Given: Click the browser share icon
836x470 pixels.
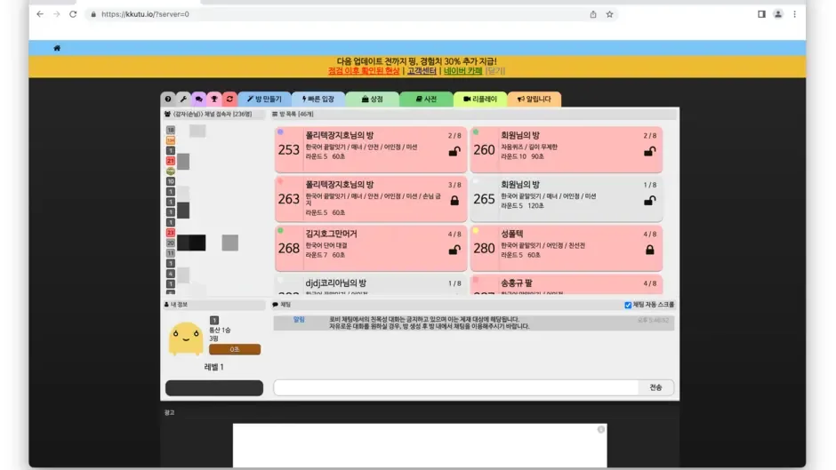Looking at the screenshot, I should pyautogui.click(x=593, y=14).
